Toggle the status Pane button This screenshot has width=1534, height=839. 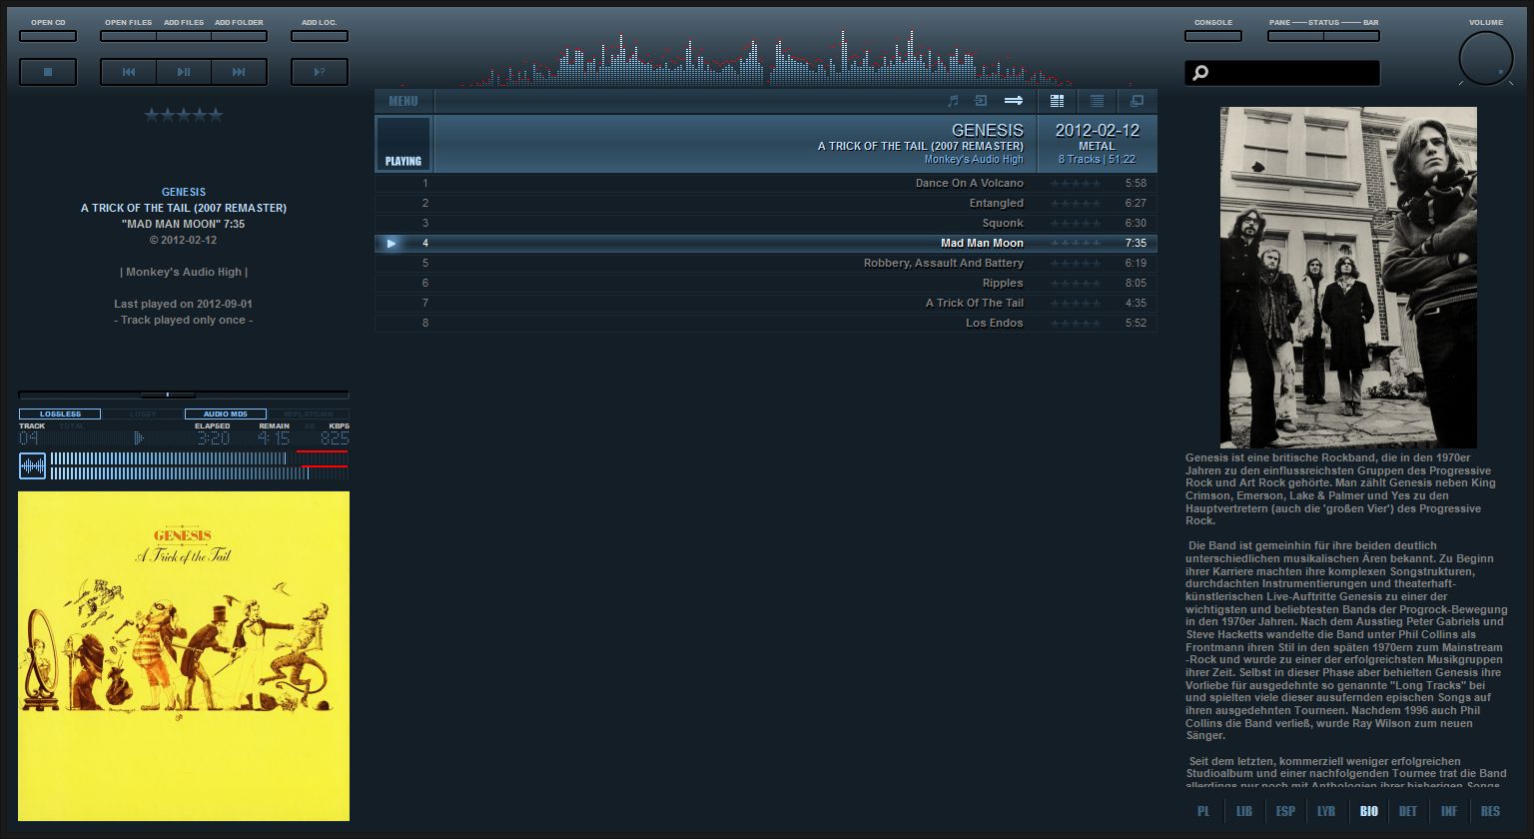pyautogui.click(x=1295, y=36)
